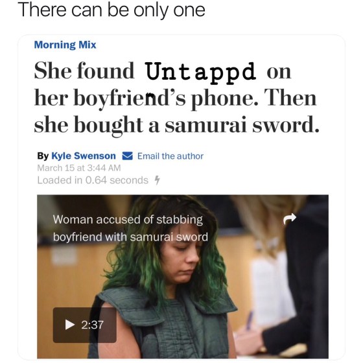The image size is (363, 363).
Task: Click the 'By' byline label
Action: coord(43,156)
